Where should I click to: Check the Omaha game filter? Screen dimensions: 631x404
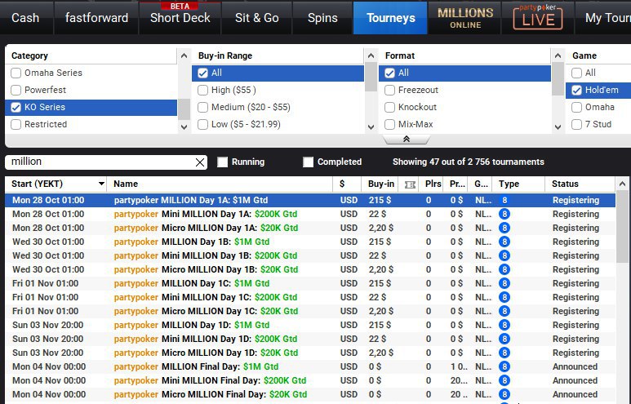pos(576,108)
